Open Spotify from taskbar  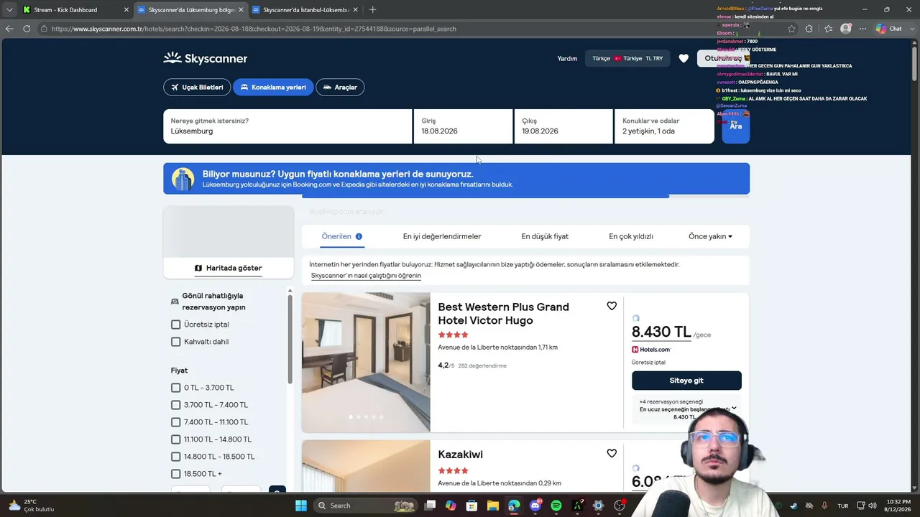(x=556, y=506)
